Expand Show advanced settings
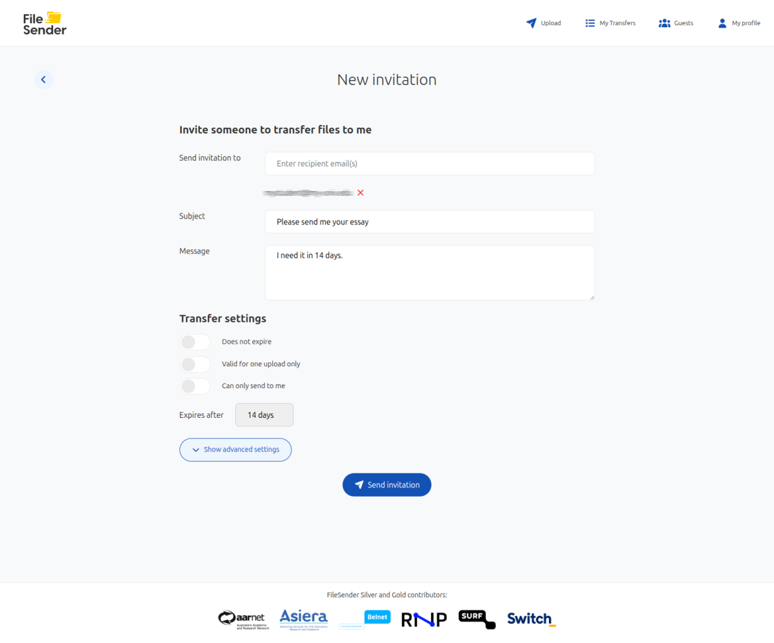The width and height of the screenshot is (774, 643). point(235,450)
